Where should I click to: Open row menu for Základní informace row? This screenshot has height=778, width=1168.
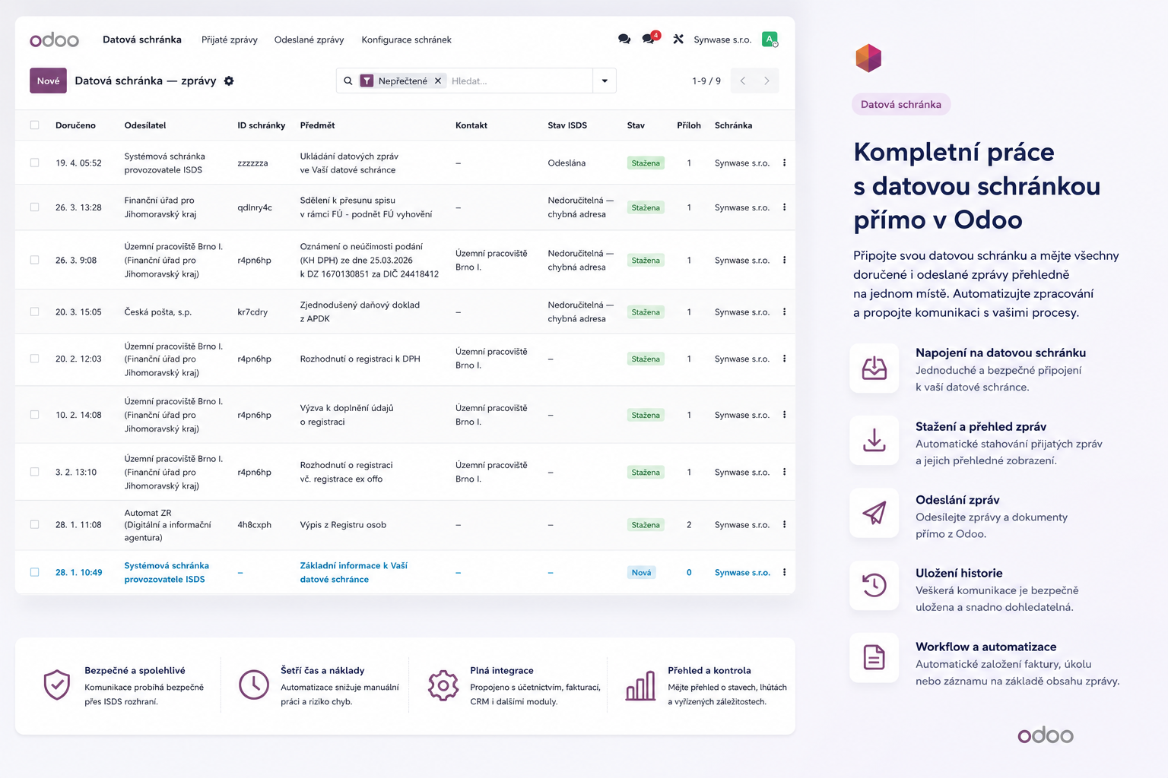784,572
